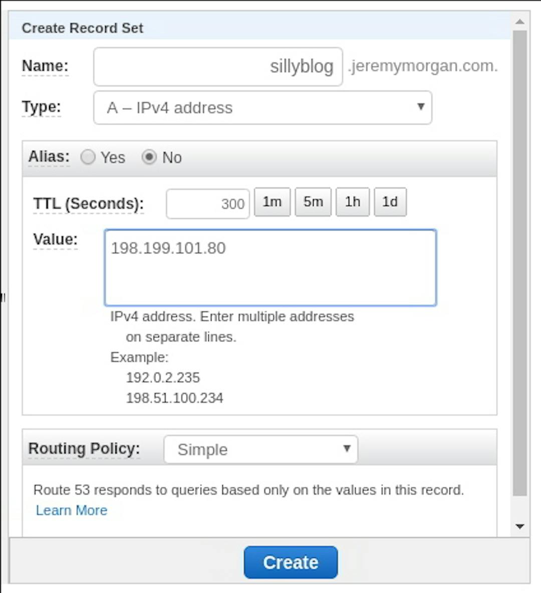Image resolution: width=541 pixels, height=593 pixels.
Task: Click the Alias label
Action: click(x=49, y=157)
